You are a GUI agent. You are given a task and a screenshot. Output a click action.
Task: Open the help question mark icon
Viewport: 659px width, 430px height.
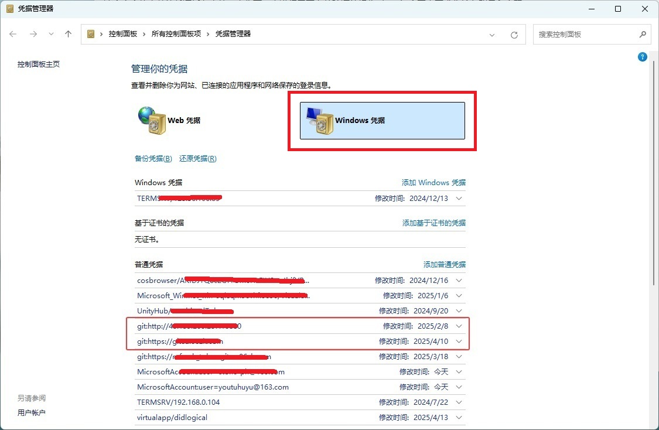642,57
